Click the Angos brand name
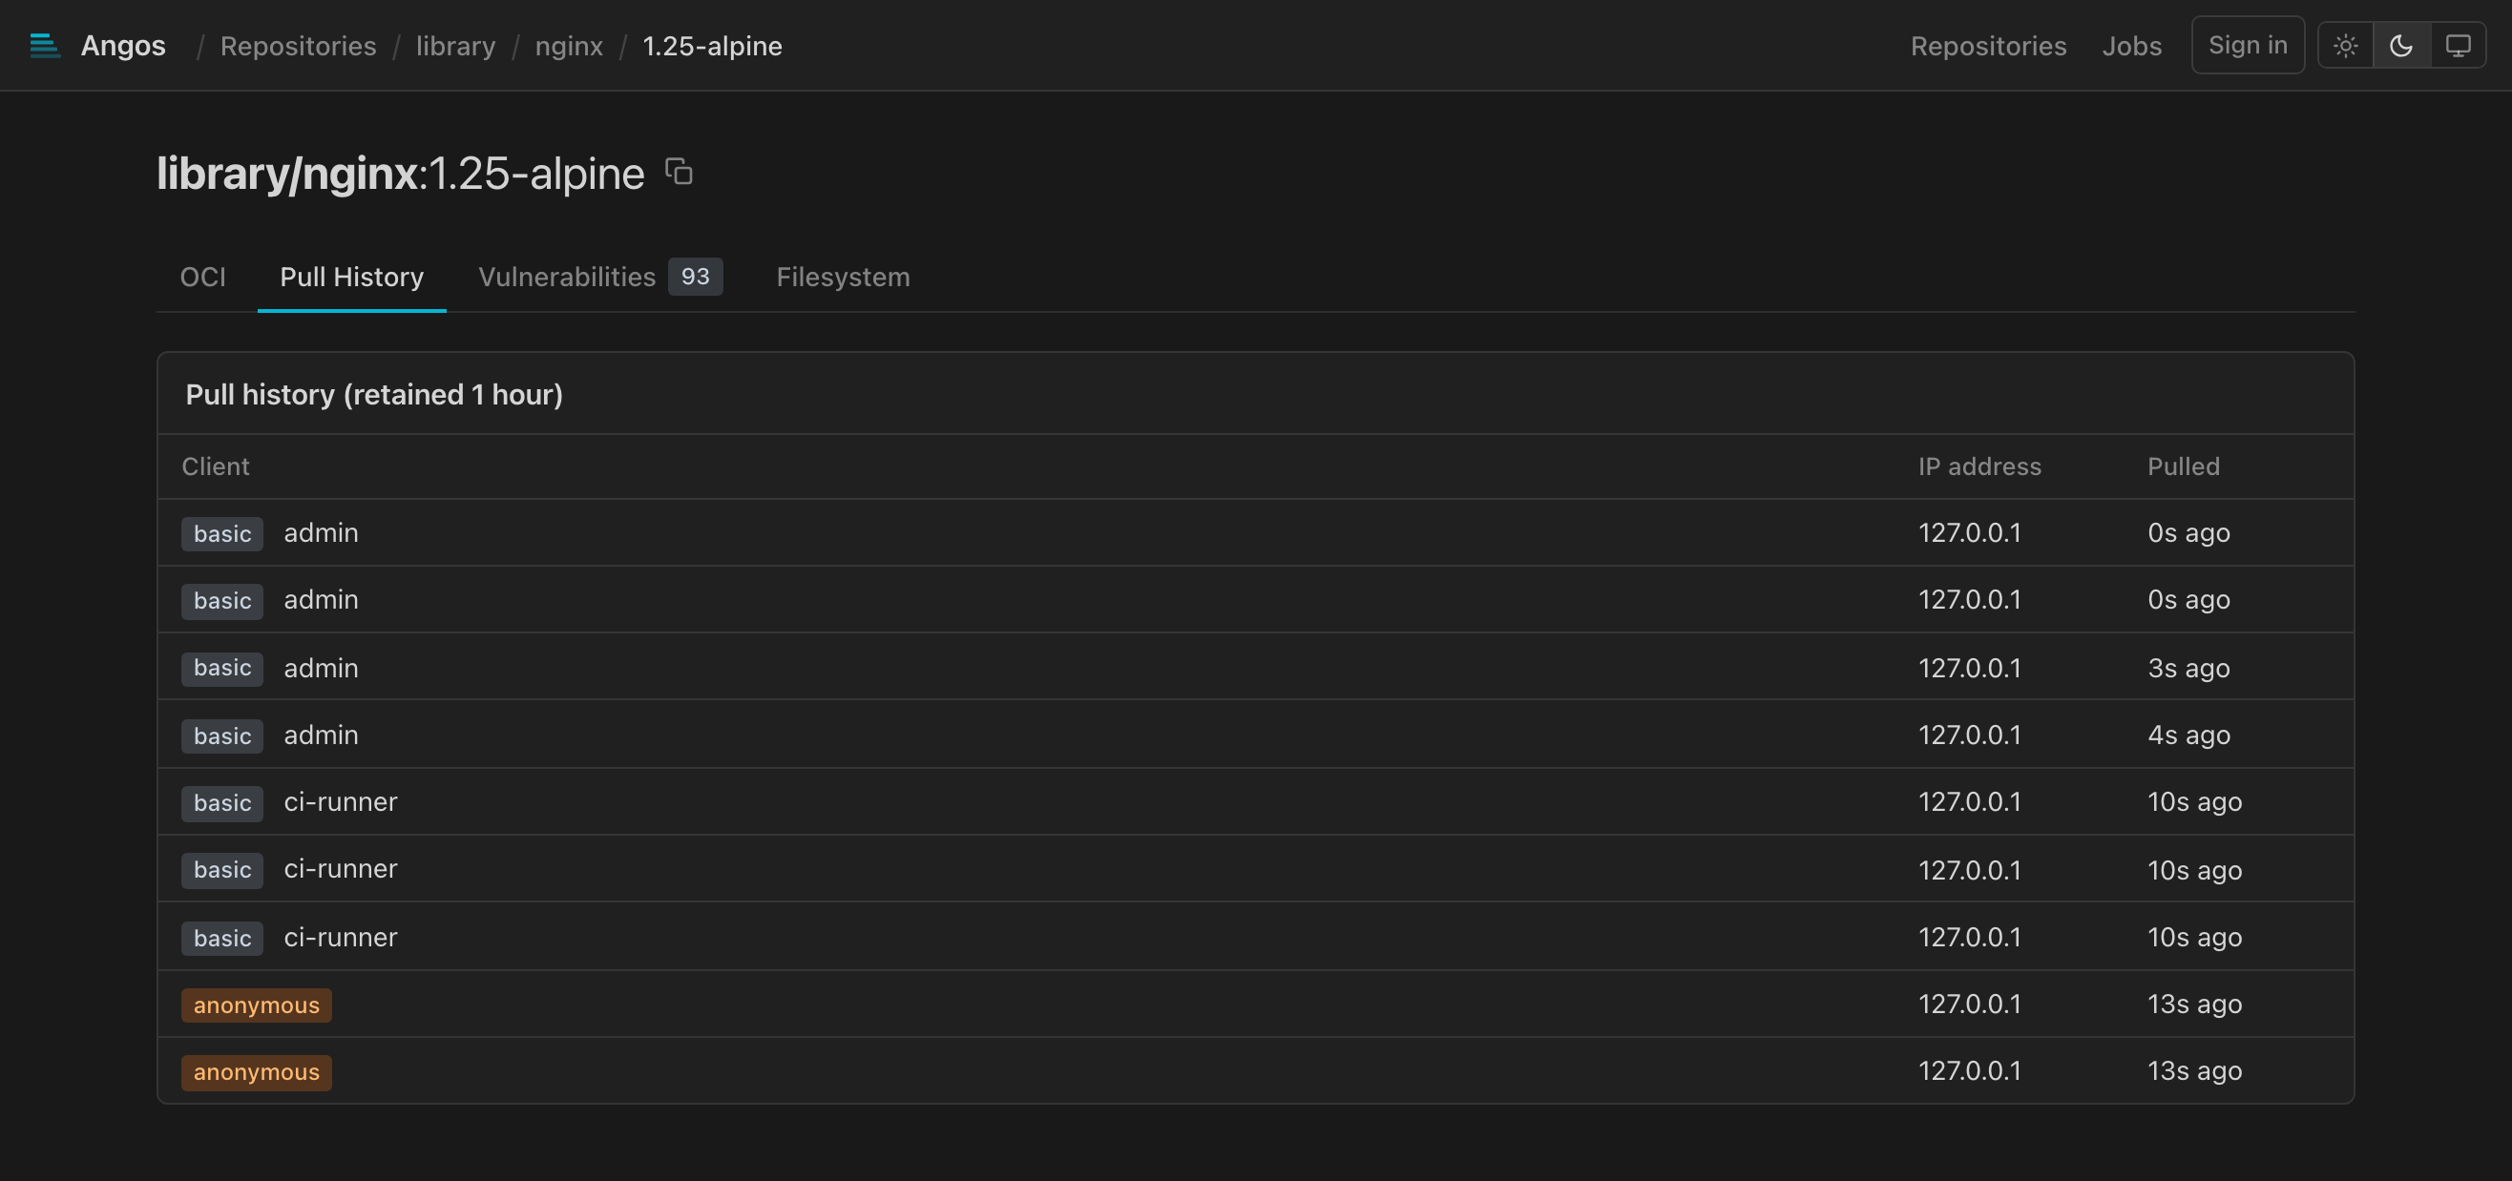The image size is (2512, 1181). coord(123,46)
